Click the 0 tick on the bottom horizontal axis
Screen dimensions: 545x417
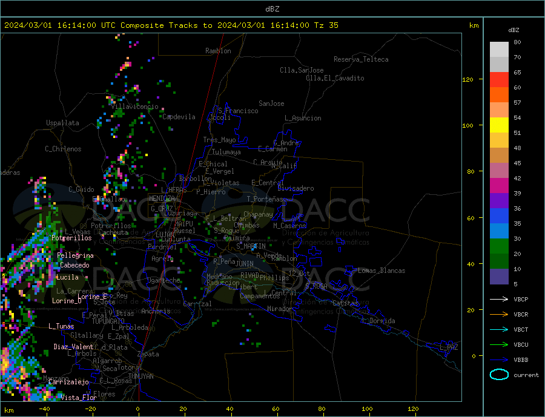pyautogui.click(x=137, y=409)
